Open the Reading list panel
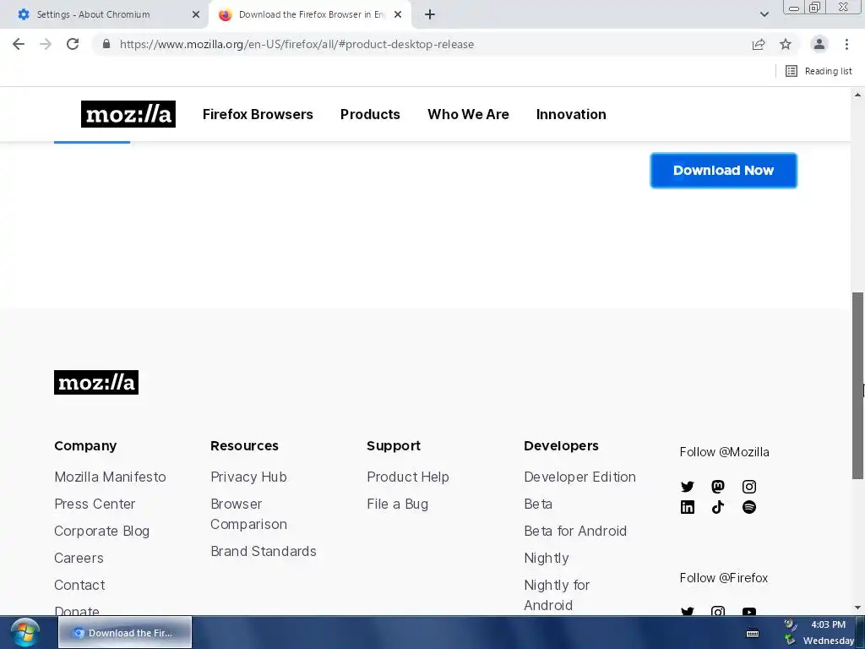Screen dimensions: 865x649 click(819, 71)
